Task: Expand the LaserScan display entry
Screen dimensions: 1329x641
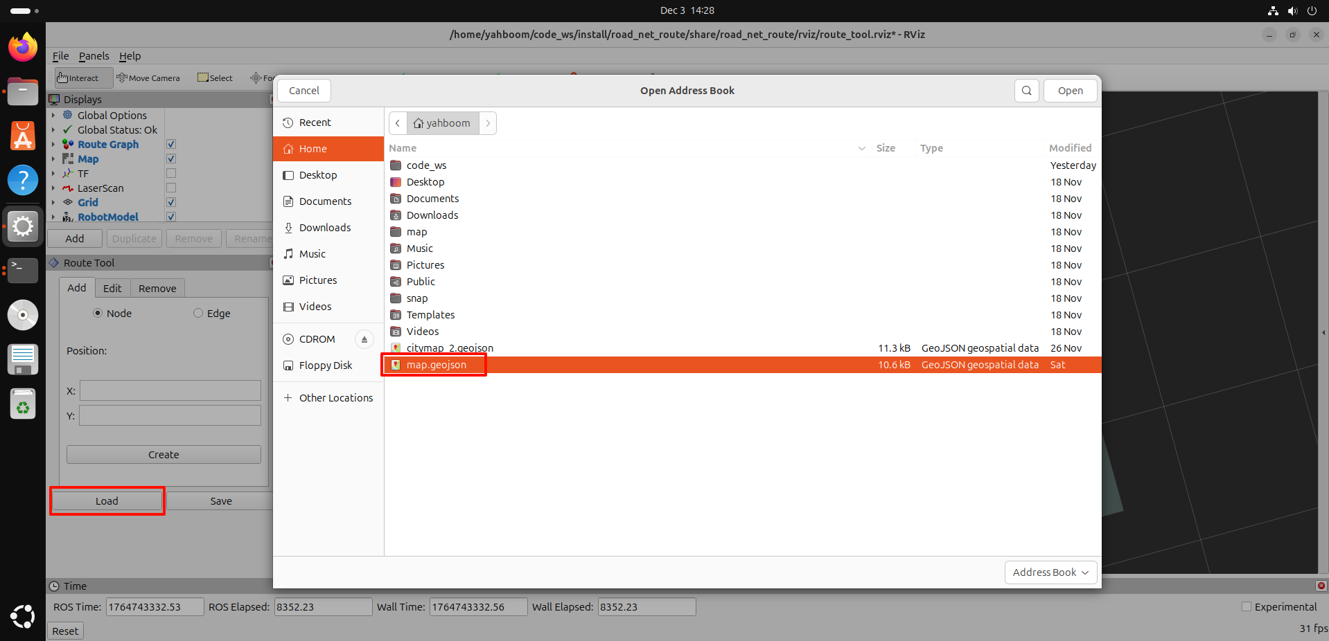Action: [x=53, y=188]
